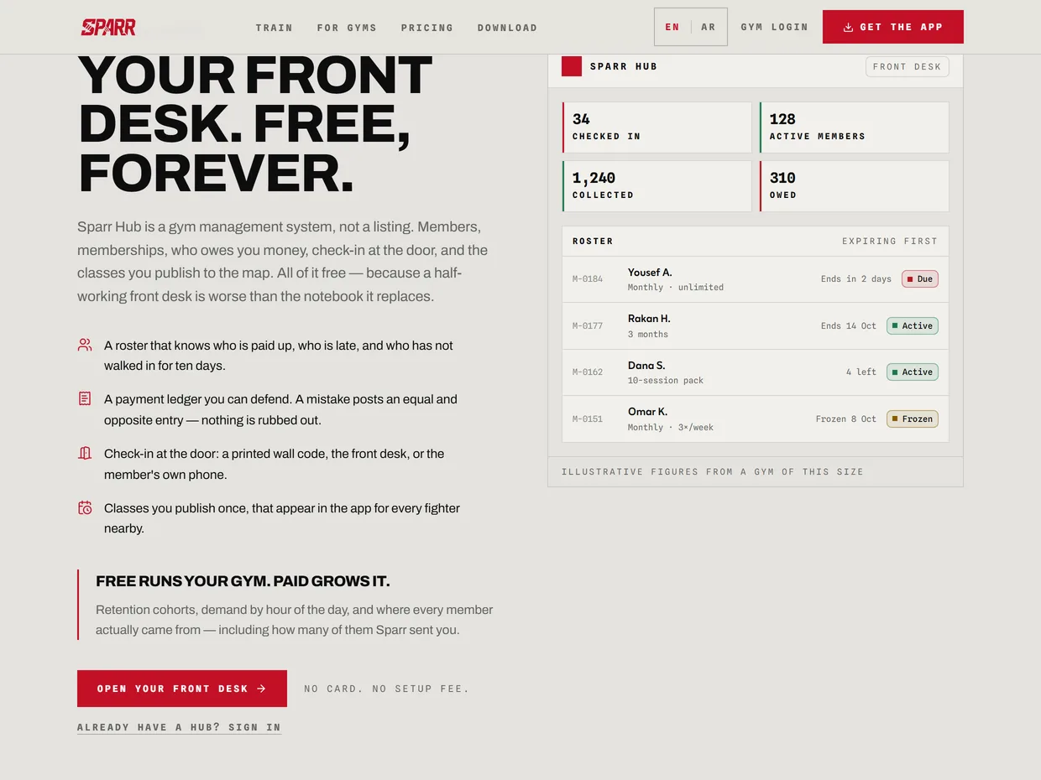Click 'No card. No setup fee.' text

[387, 689]
